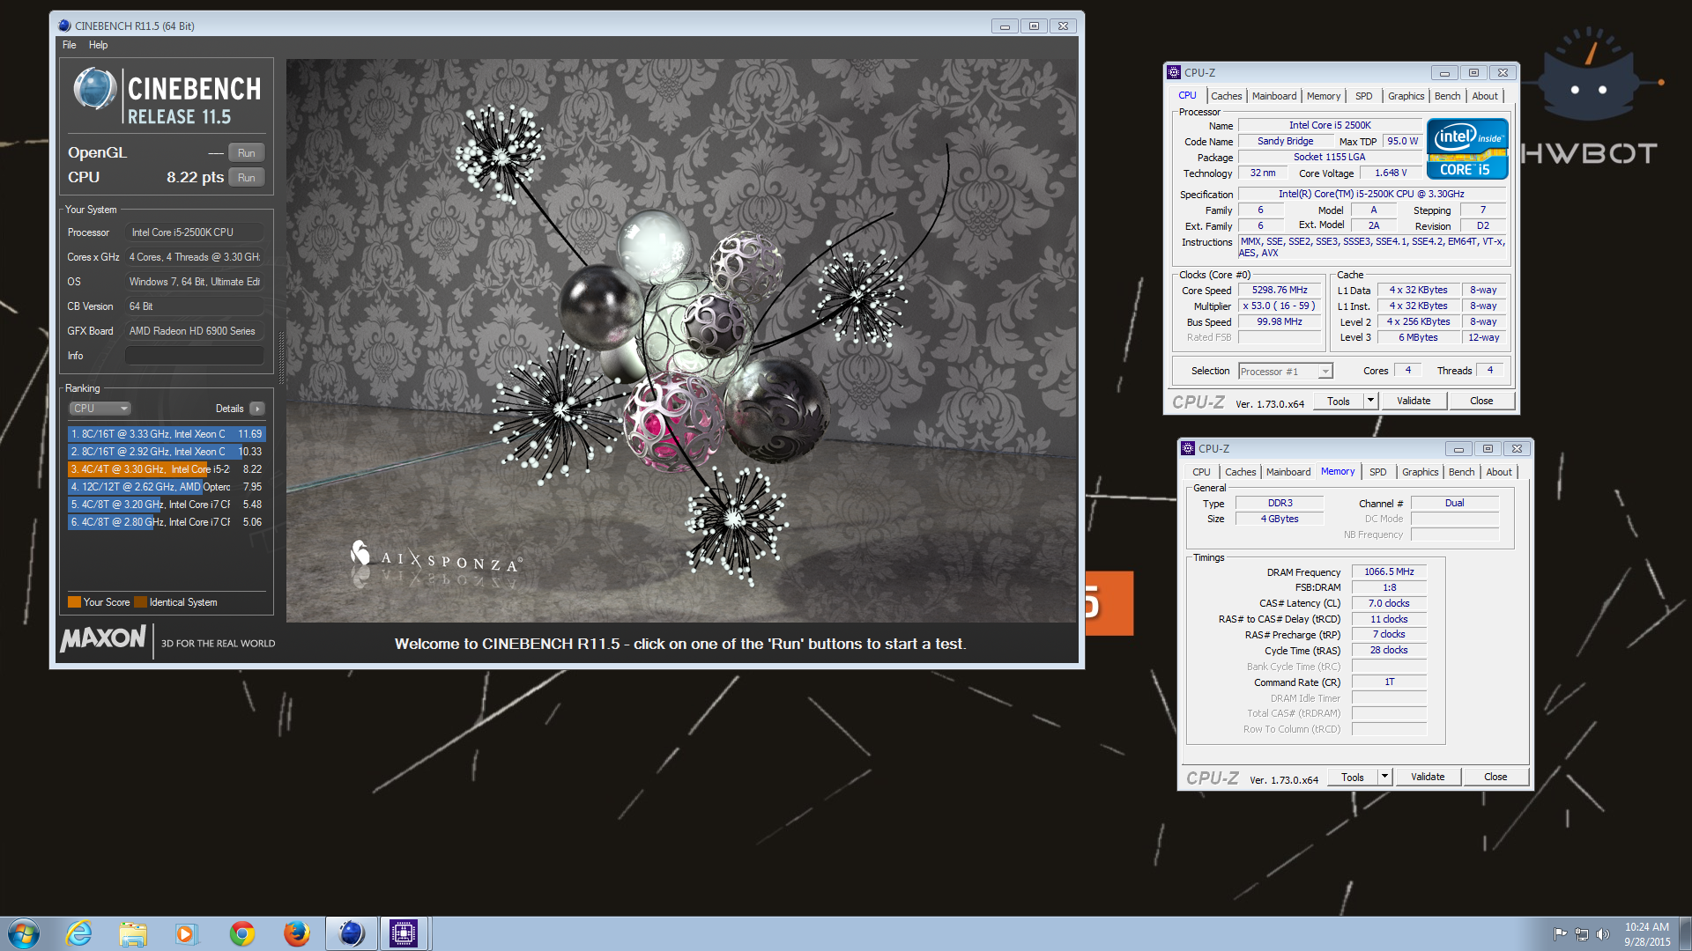This screenshot has height=951, width=1692.
Task: Click the orange Your Score legend swatch
Action: tap(74, 602)
